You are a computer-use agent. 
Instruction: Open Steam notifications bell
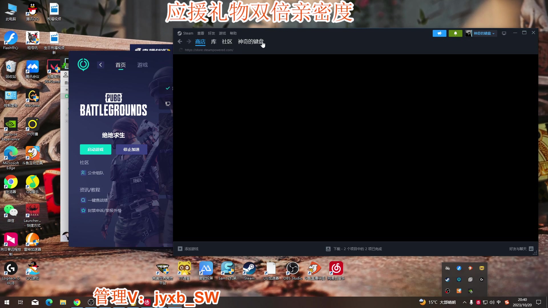[x=456, y=33]
